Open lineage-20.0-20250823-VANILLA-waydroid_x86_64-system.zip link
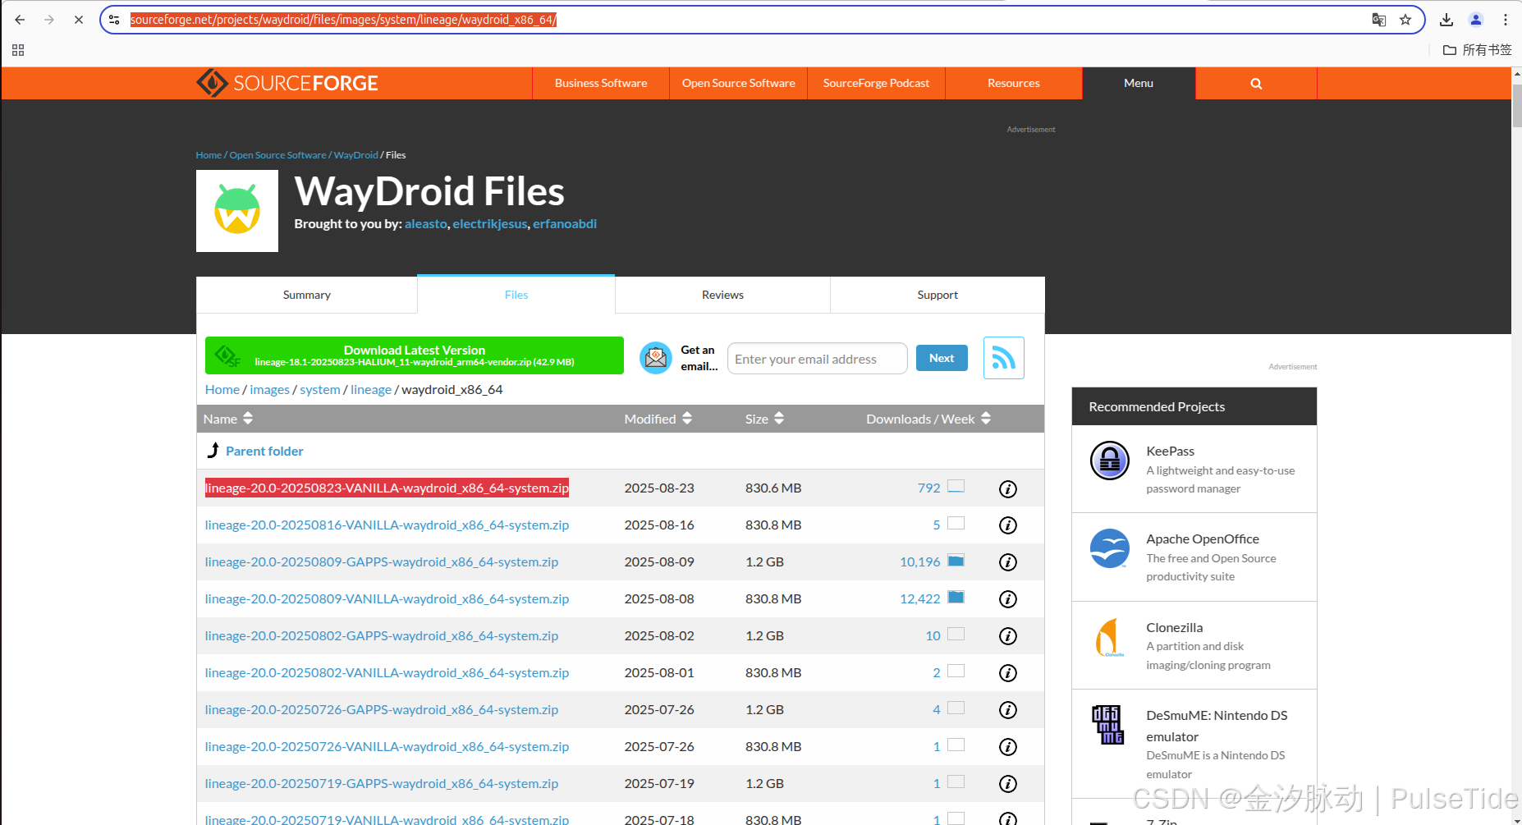The height and width of the screenshot is (825, 1522). [x=387, y=488]
